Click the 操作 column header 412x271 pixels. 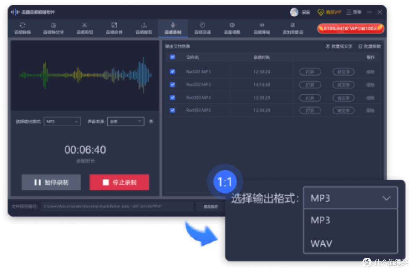(x=370, y=57)
